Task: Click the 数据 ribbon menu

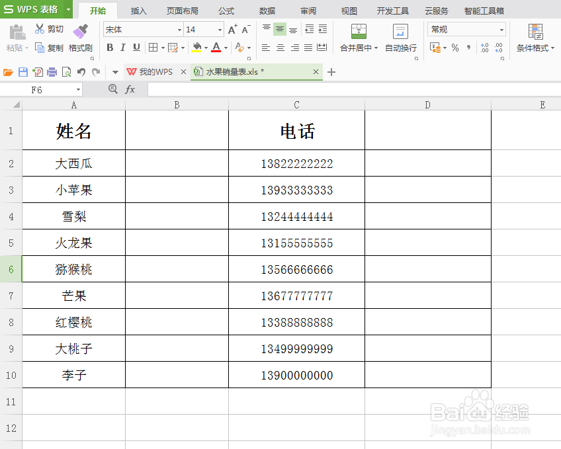Action: point(266,11)
